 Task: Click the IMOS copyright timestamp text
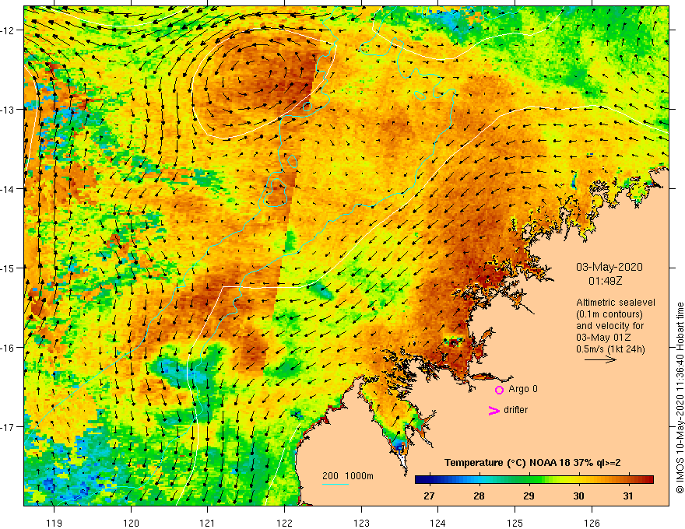click(680, 398)
